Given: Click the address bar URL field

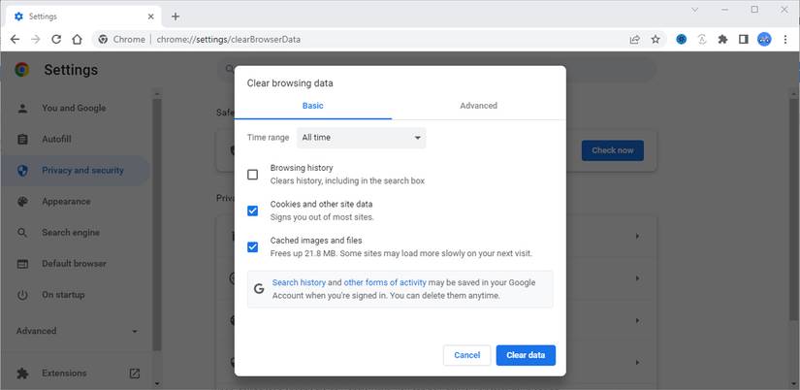Looking at the screenshot, I should [x=388, y=40].
